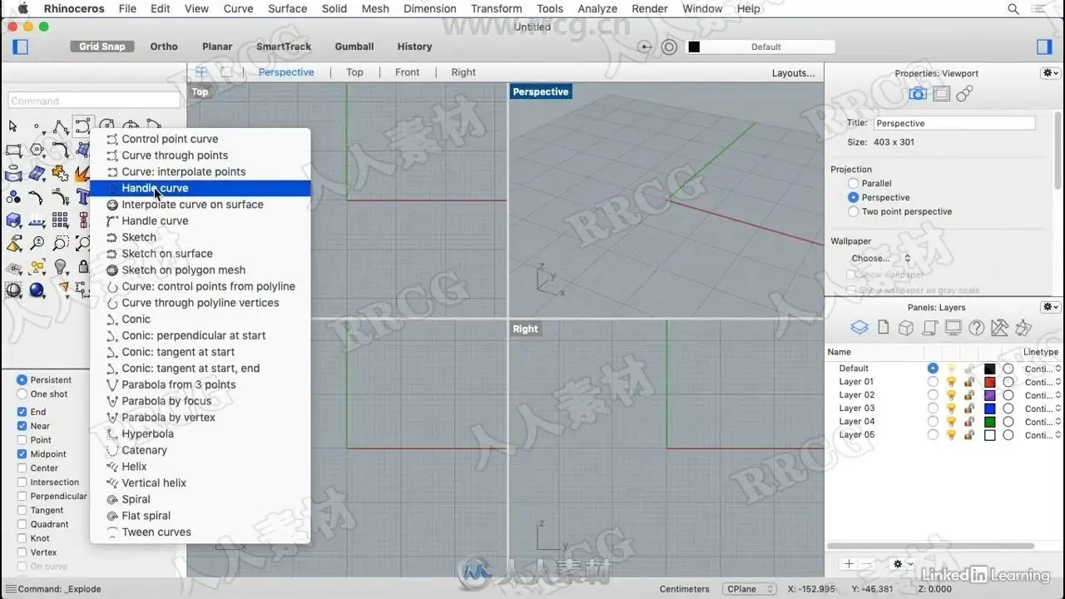Select the Fillet curves tool icon
Viewport: 1065px width, 599px height.
point(60,151)
